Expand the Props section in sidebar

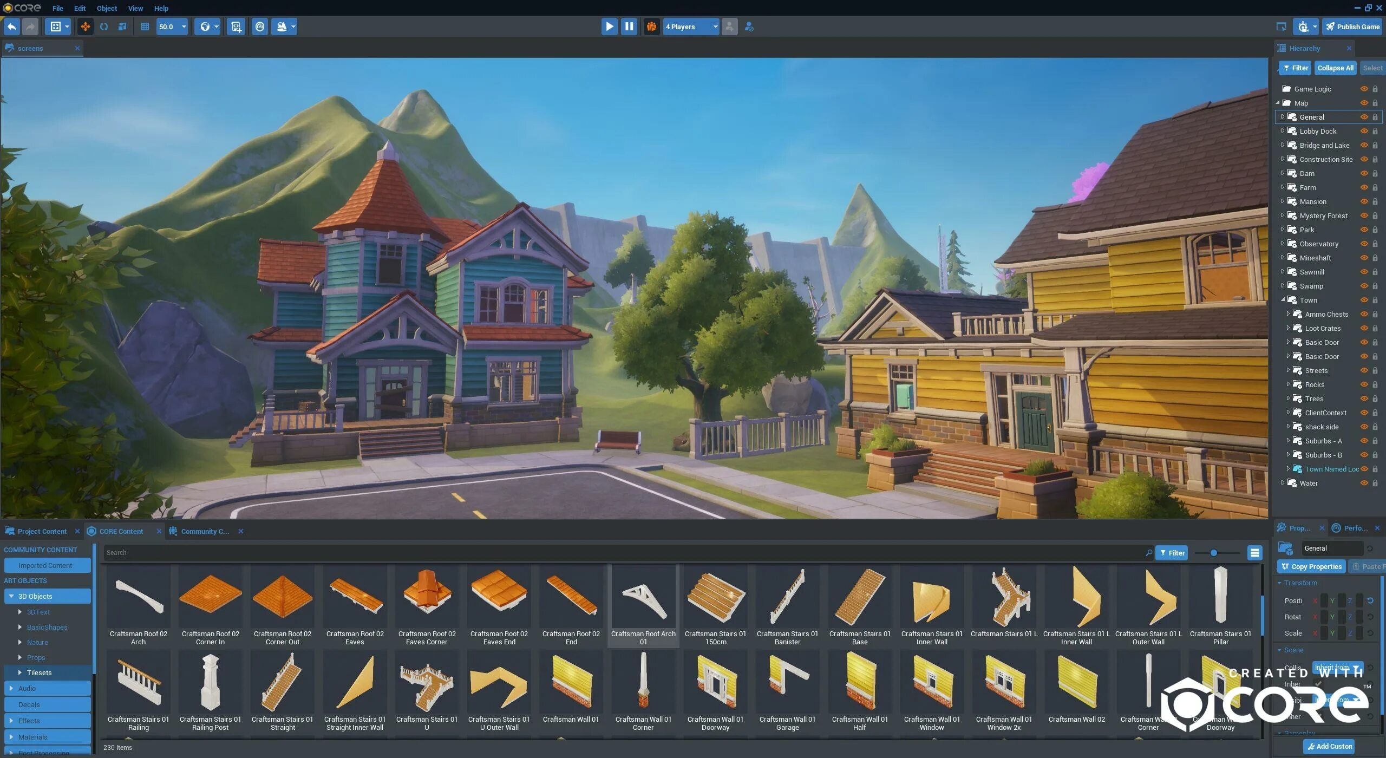[19, 657]
